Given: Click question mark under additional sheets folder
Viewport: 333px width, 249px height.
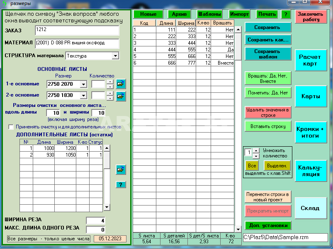Looking at the screenshot, I should [x=121, y=184].
